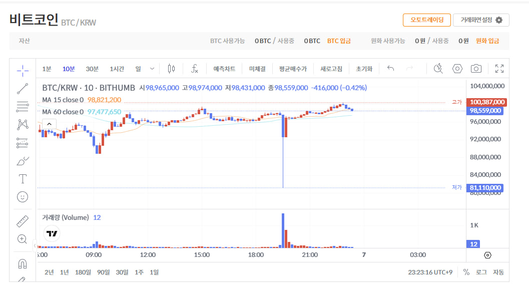Viewport: 529px width, 286px height.
Task: Collapse the left drawing toolbar
Action: tap(35, 245)
